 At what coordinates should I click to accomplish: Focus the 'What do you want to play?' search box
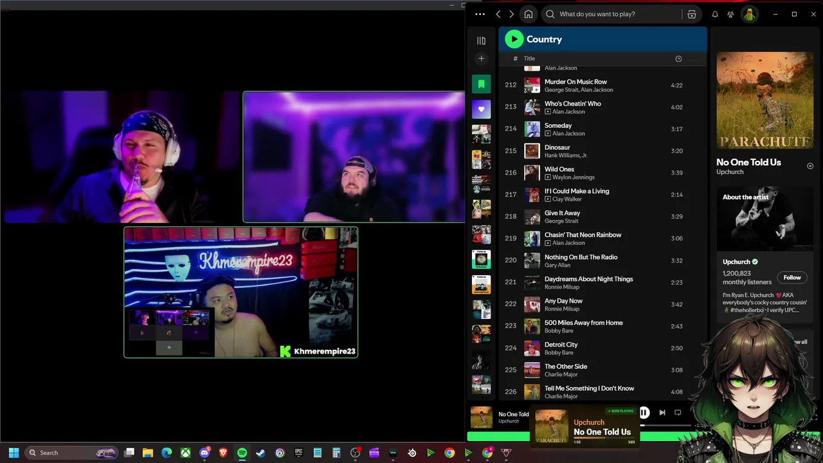611,14
